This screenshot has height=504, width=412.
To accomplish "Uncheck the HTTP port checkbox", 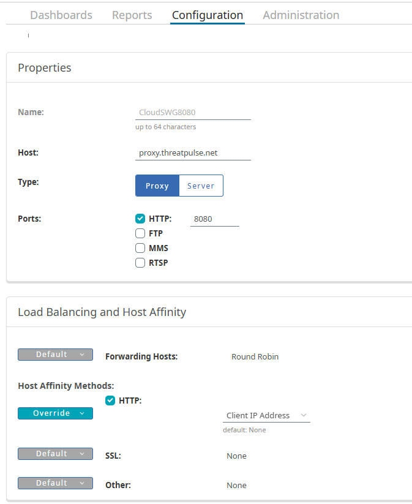I will 140,219.
